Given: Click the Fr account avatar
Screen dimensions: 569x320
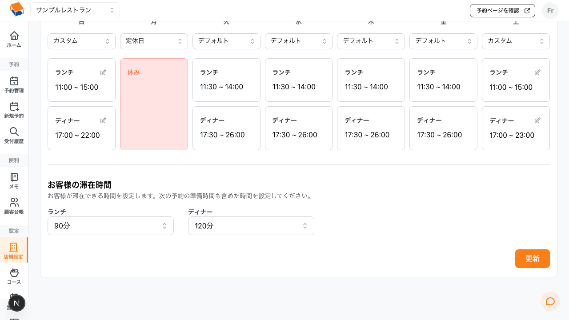Looking at the screenshot, I should point(550,10).
